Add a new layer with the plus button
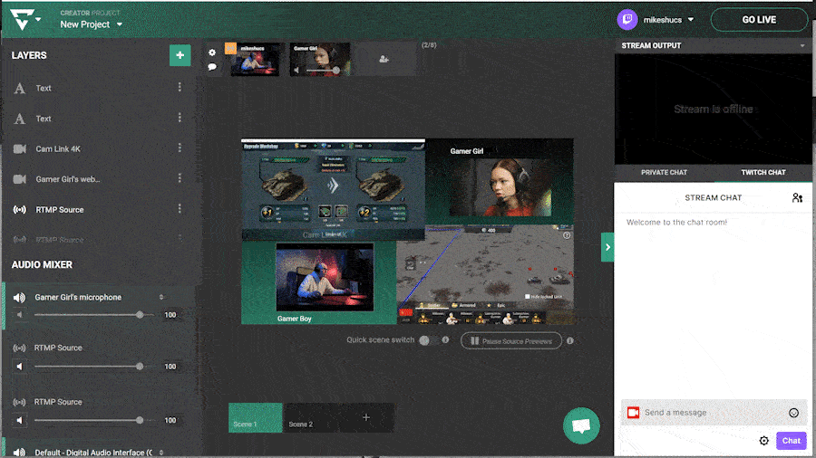 point(180,55)
